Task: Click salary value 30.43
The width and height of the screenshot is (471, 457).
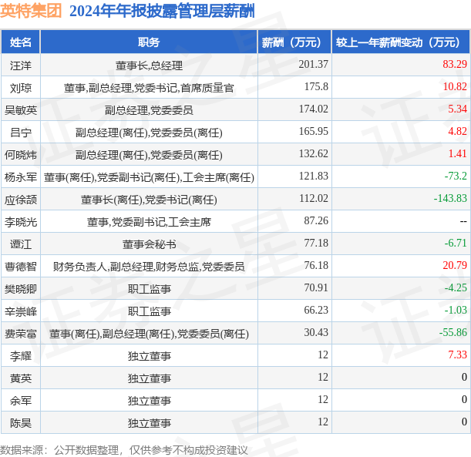Action: 316,332
